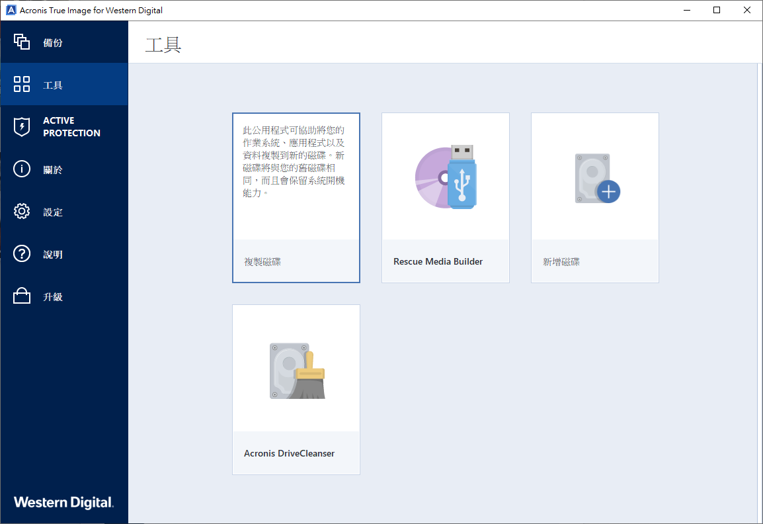Select the 工具 grid icon in sidebar

coord(21,84)
